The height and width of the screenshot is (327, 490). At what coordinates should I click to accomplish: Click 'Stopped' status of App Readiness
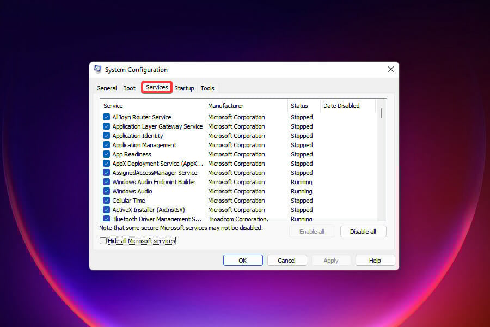302,154
